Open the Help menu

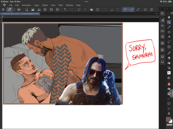(x=78, y=5)
